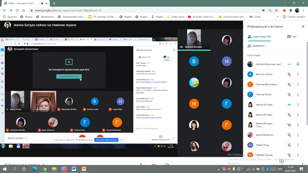Open the Chrome profile avatar
The height and width of the screenshot is (173, 308).
(297, 11)
